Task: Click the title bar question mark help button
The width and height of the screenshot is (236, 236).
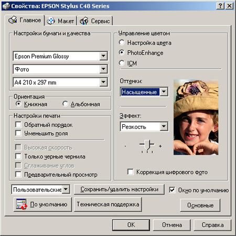Action: click(220, 6)
